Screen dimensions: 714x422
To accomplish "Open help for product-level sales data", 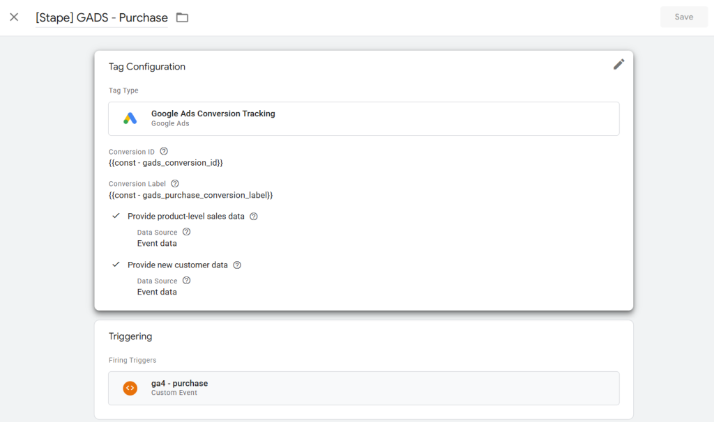I will [254, 216].
